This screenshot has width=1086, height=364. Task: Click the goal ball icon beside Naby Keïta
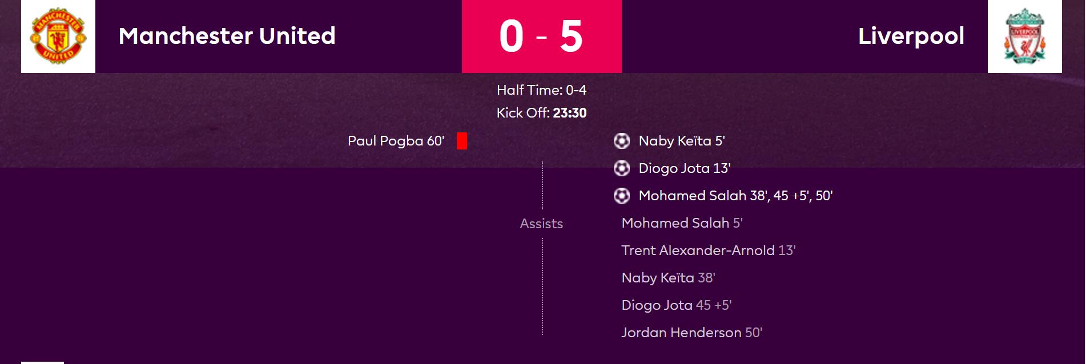pos(622,141)
